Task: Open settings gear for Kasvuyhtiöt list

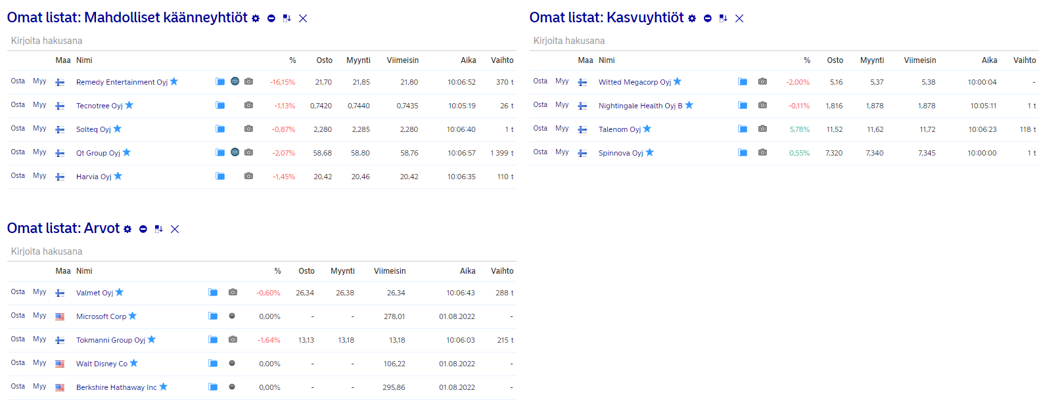Action: click(692, 18)
